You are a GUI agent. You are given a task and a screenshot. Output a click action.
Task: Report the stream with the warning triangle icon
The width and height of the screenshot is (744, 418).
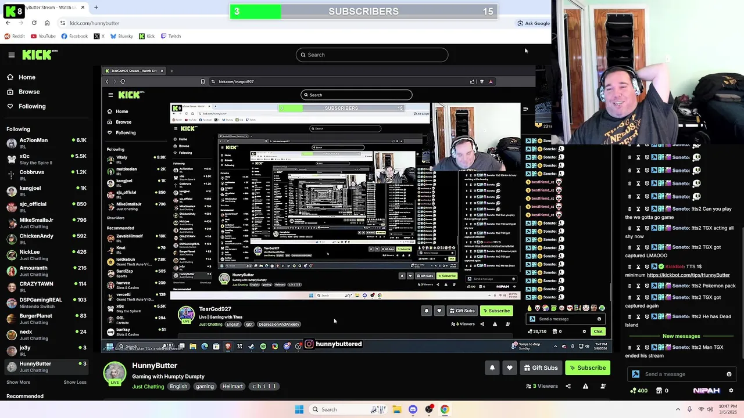pos(585,386)
